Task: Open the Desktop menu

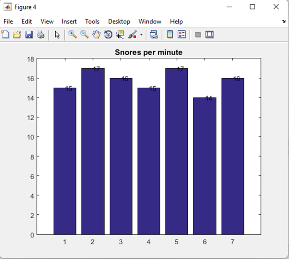Action: pos(119,21)
